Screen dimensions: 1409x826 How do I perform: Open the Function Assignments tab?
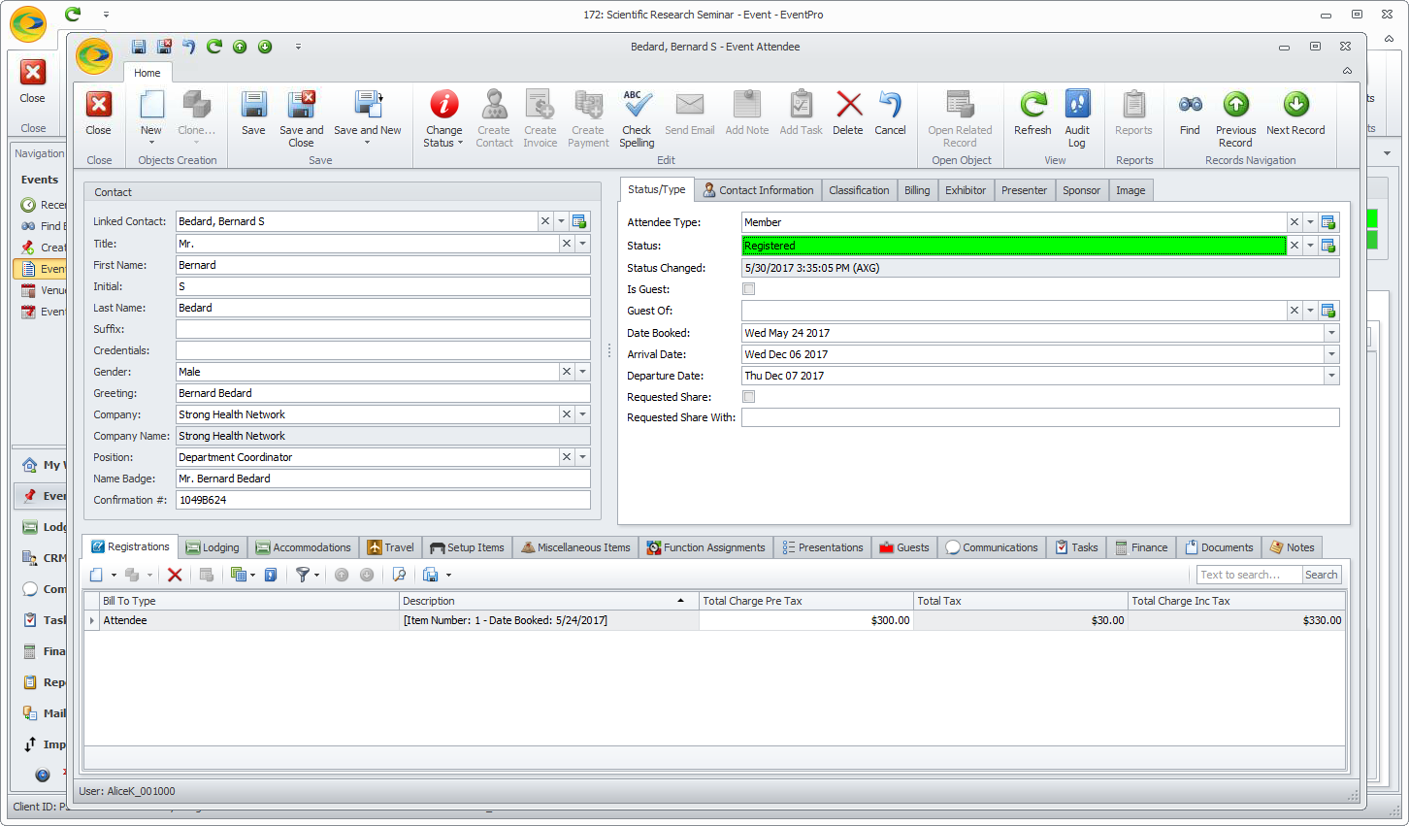tap(705, 547)
